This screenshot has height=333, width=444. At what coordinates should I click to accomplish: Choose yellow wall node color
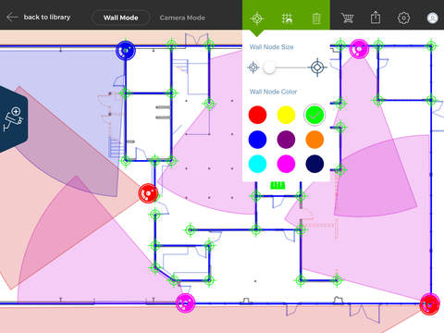point(286,115)
